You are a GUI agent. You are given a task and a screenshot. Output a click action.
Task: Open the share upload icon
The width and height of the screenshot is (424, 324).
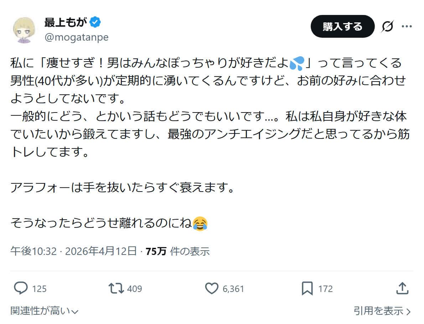(x=402, y=288)
